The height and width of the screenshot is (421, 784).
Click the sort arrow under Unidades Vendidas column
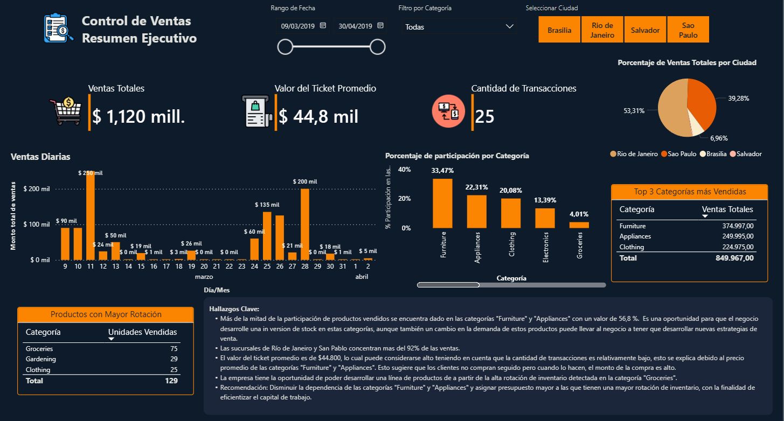pyautogui.click(x=112, y=339)
